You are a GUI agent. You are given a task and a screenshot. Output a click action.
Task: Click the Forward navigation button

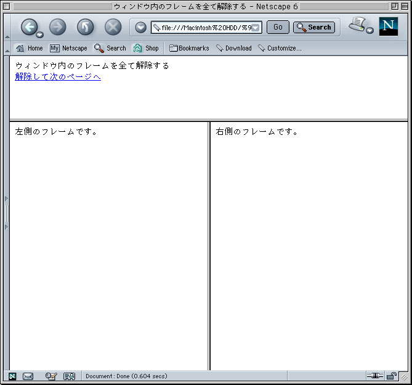point(57,27)
